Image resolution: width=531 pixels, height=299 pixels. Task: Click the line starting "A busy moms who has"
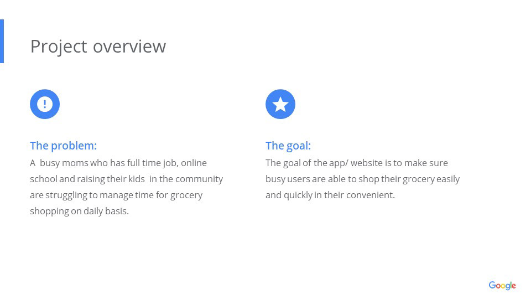[x=118, y=163]
